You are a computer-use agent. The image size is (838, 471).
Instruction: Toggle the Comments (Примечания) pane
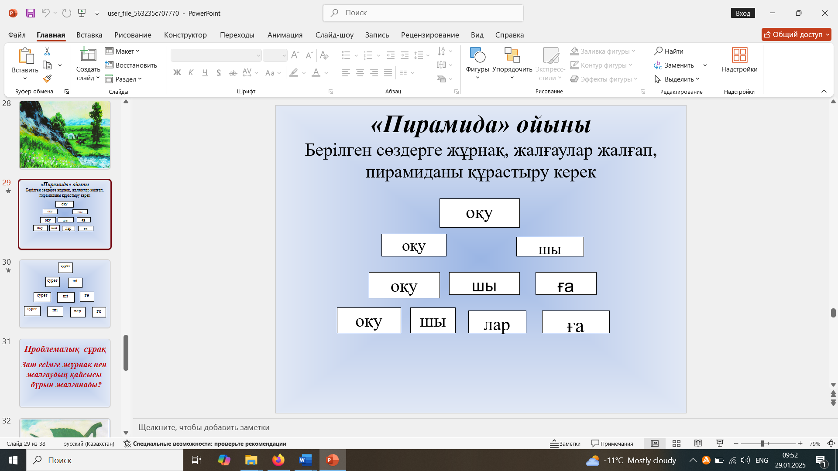coord(612,444)
